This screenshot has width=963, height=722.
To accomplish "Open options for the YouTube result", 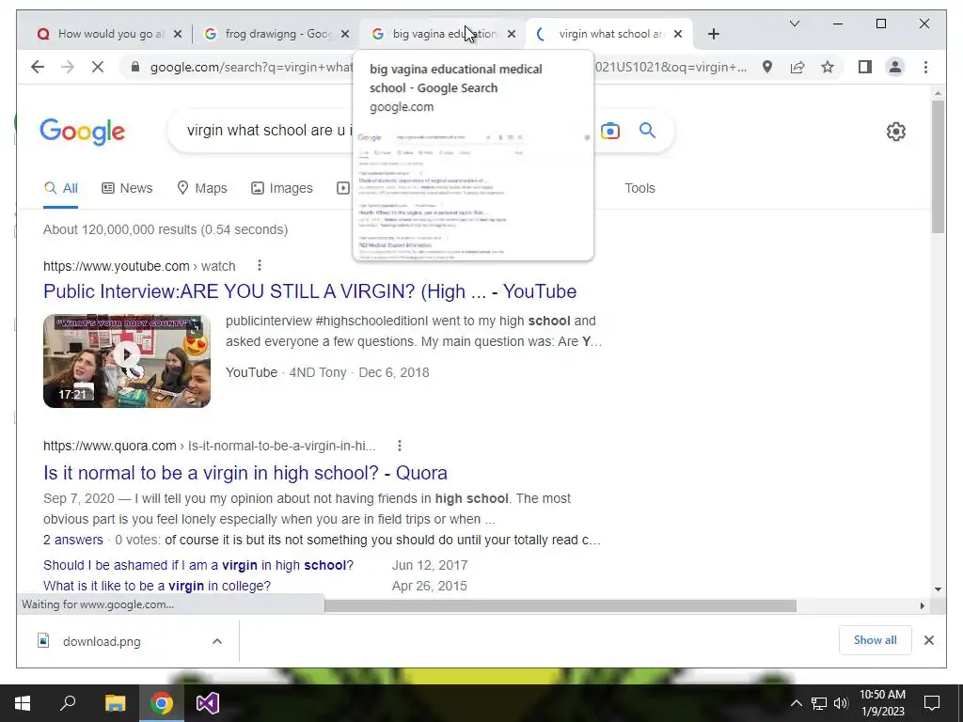I will [260, 265].
